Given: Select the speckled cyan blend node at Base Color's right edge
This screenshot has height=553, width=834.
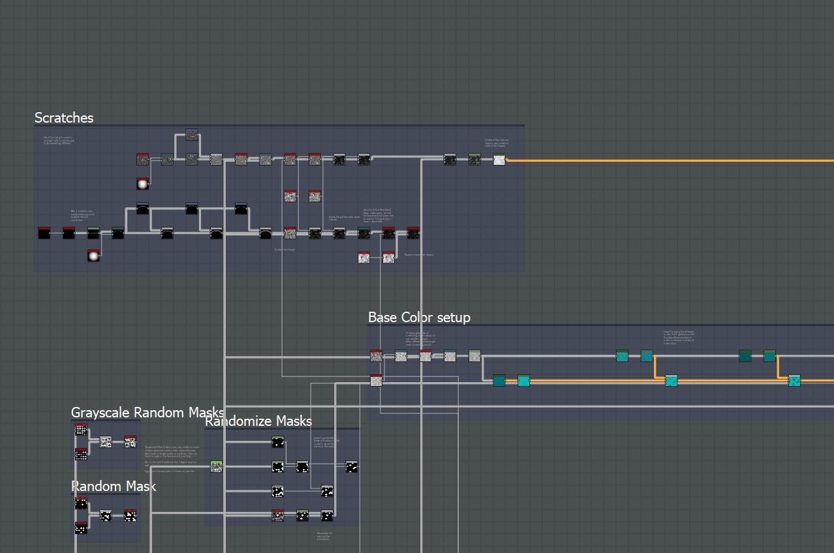Looking at the screenshot, I should (x=794, y=380).
